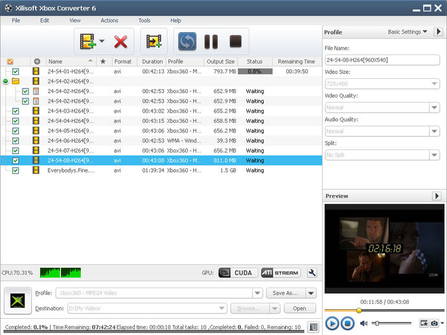Open the snapshot options dropdown arrow

pyautogui.click(x=442, y=323)
